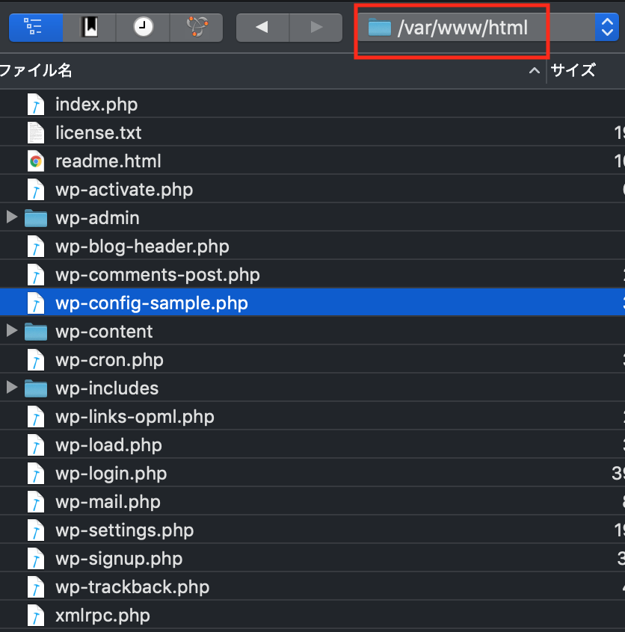Select the wp-mail.php file name
The image size is (625, 632).
pyautogui.click(x=108, y=502)
